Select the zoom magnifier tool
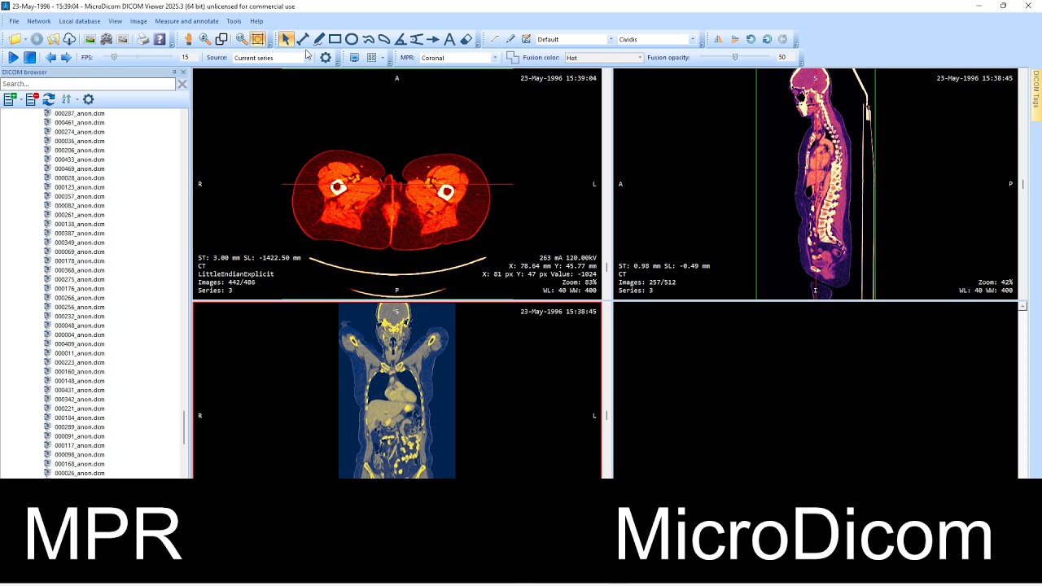This screenshot has height=586, width=1042. (x=205, y=39)
